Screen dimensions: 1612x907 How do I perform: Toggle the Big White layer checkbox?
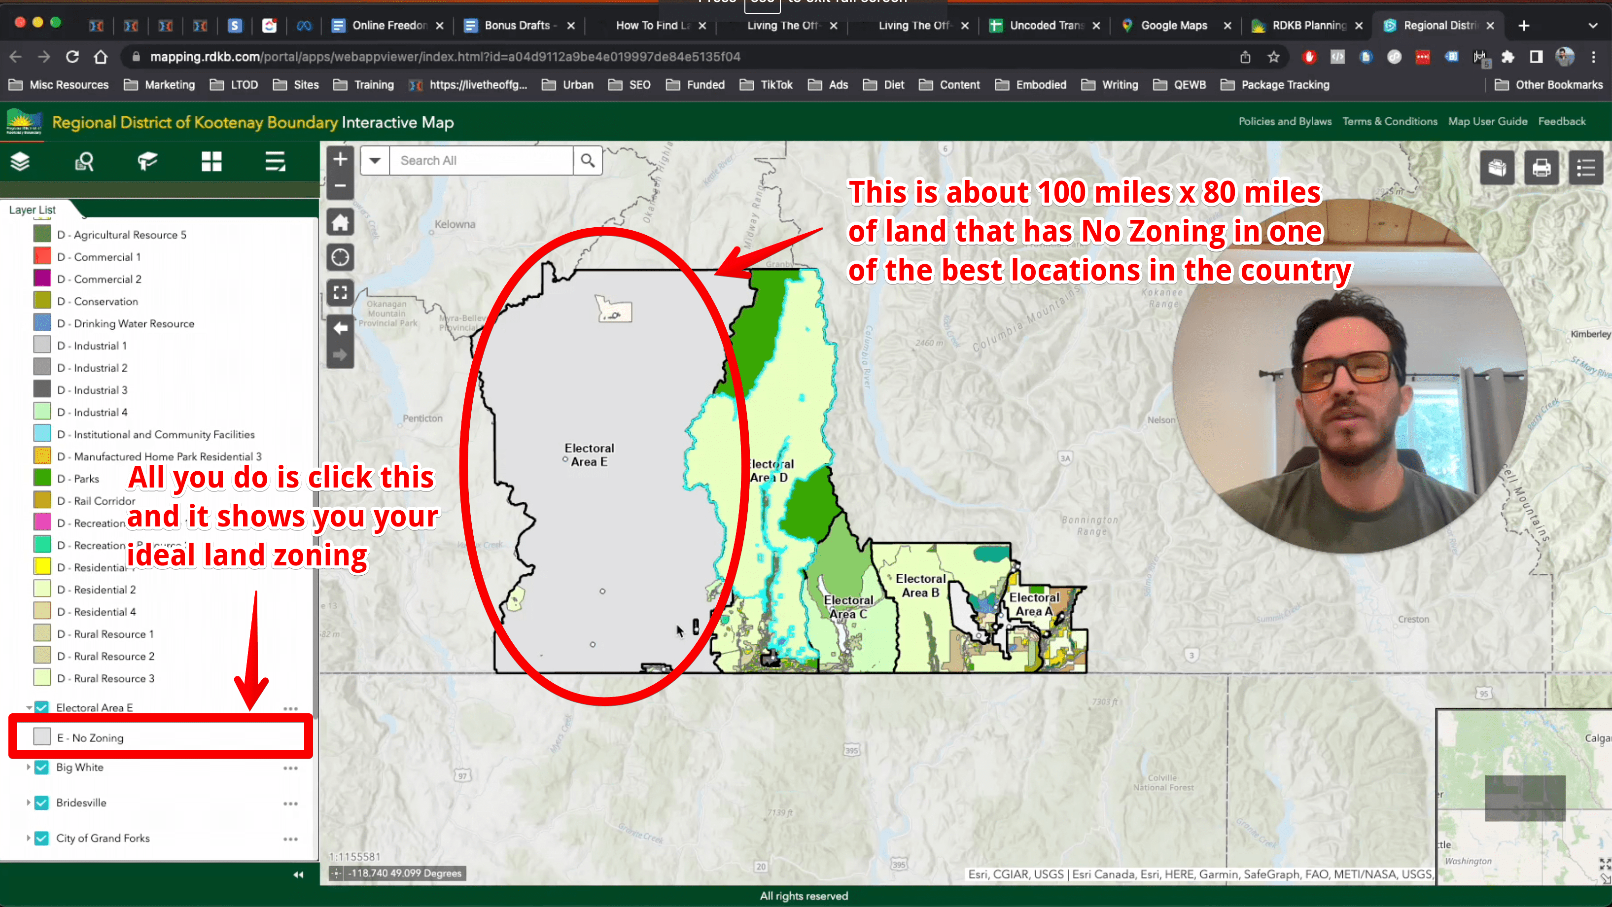(x=41, y=767)
